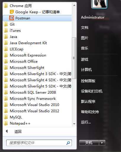Click the Java folder icon

pyautogui.click(x=6, y=37)
